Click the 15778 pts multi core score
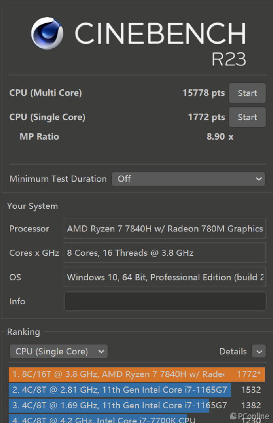 coord(204,93)
